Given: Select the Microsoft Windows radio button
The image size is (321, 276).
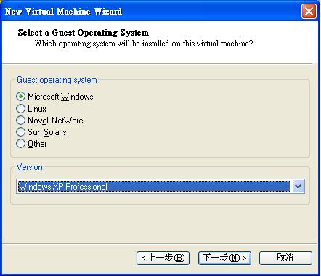Looking at the screenshot, I should click(x=21, y=97).
